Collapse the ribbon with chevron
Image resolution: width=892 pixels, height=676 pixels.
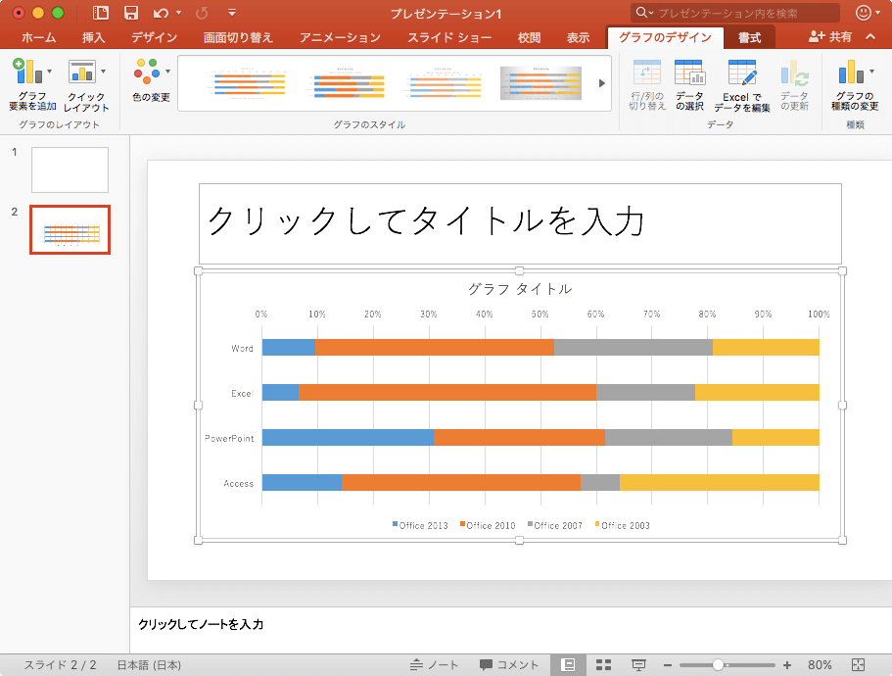pos(870,36)
